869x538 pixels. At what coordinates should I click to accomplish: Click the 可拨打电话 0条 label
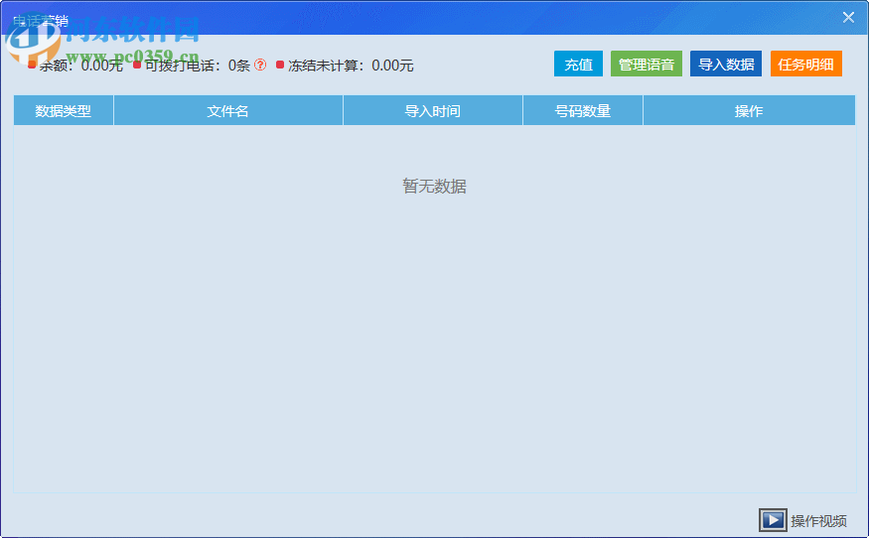198,66
